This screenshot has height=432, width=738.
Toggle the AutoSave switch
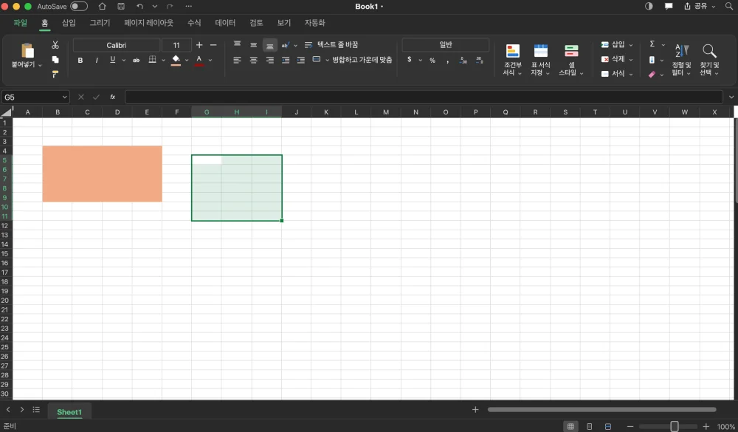79,6
